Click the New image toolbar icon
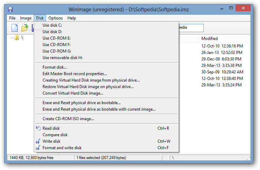This screenshot has width=260, height=170. [x=15, y=28]
